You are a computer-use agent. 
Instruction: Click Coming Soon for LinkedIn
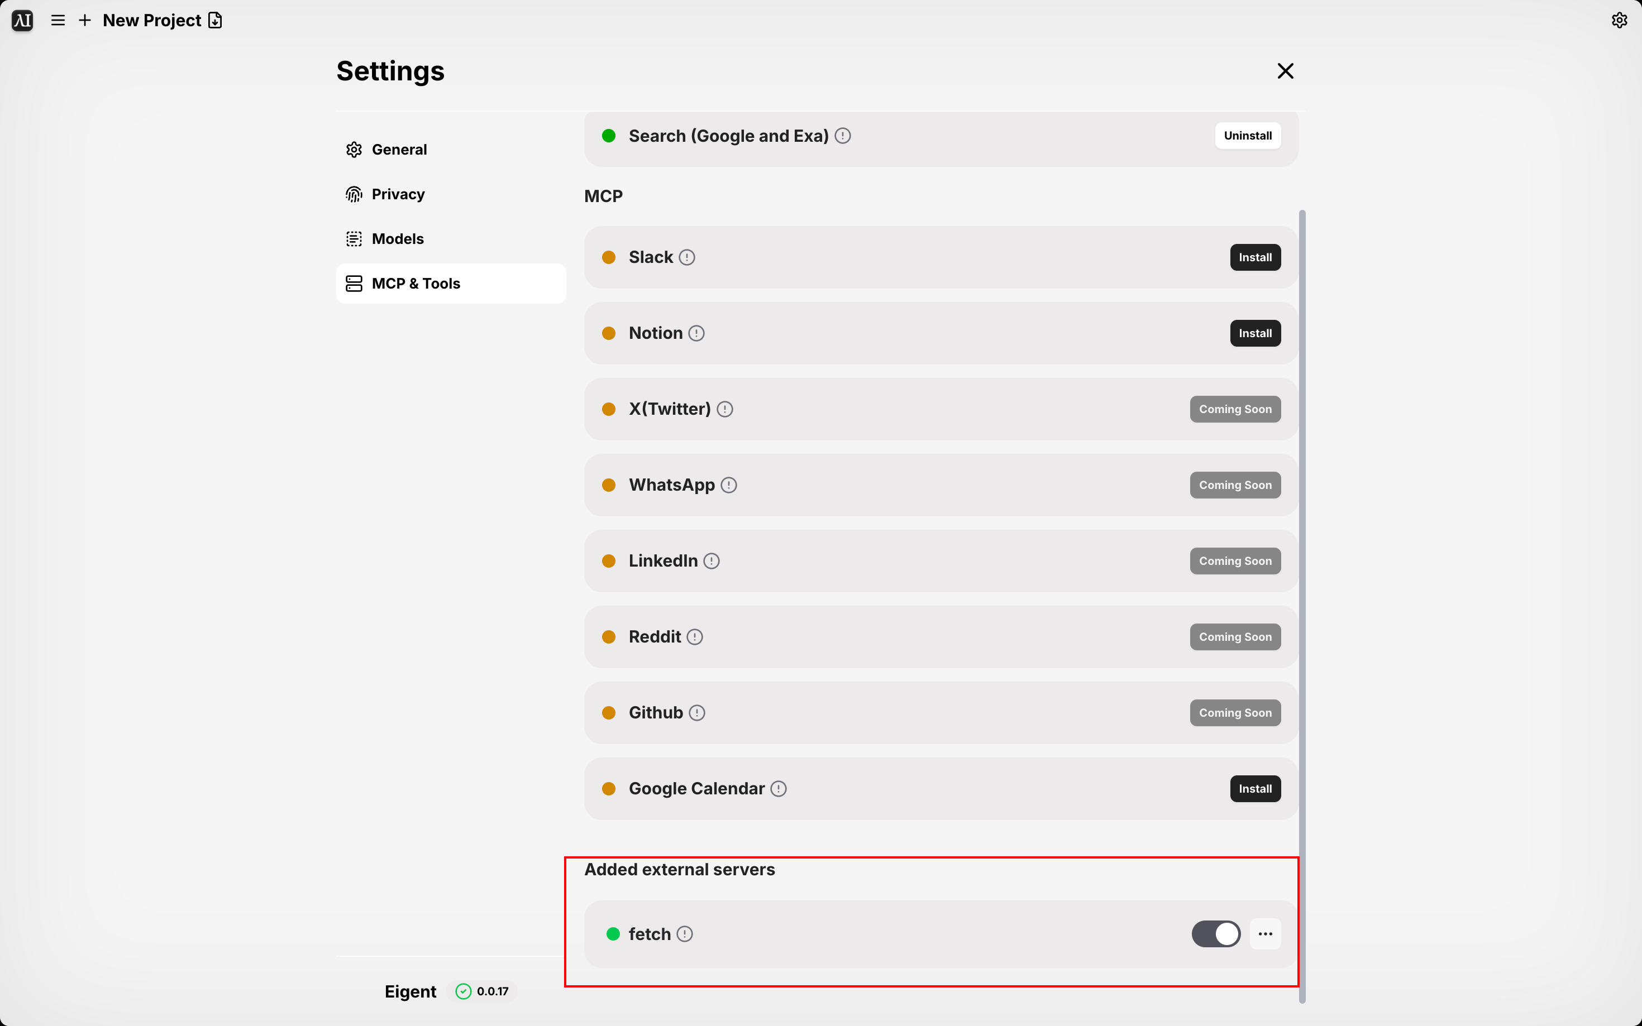coord(1235,561)
